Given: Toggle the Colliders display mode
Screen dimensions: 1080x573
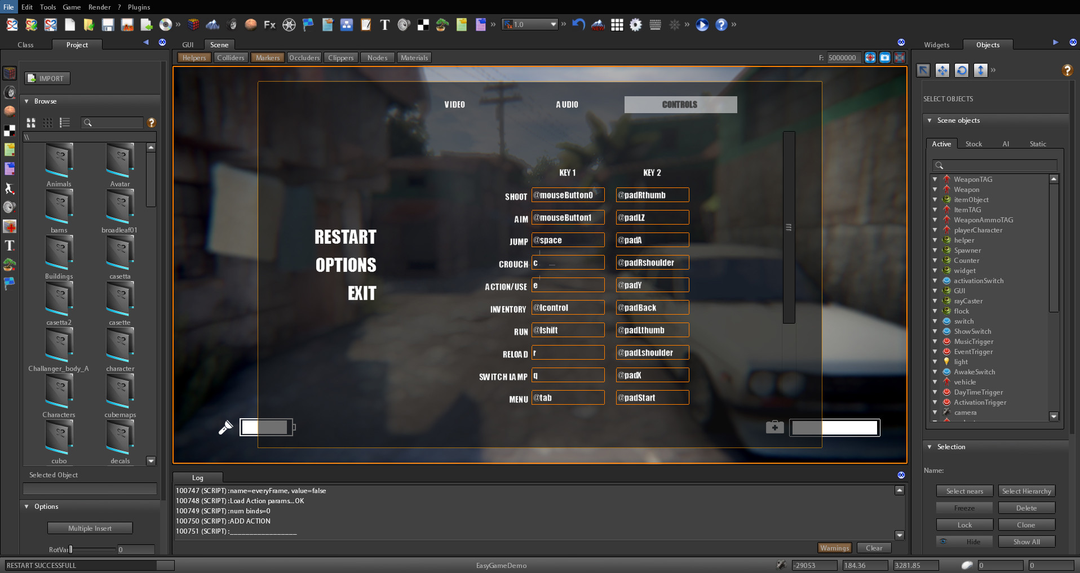Looking at the screenshot, I should pos(231,57).
